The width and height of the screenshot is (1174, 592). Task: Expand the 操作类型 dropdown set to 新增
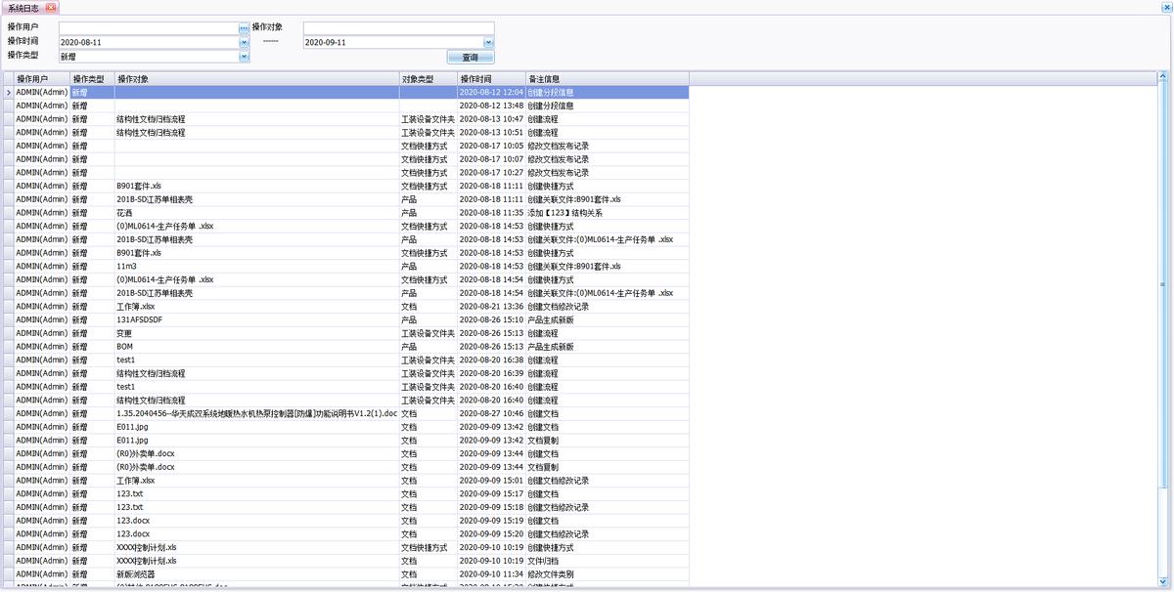(x=244, y=57)
